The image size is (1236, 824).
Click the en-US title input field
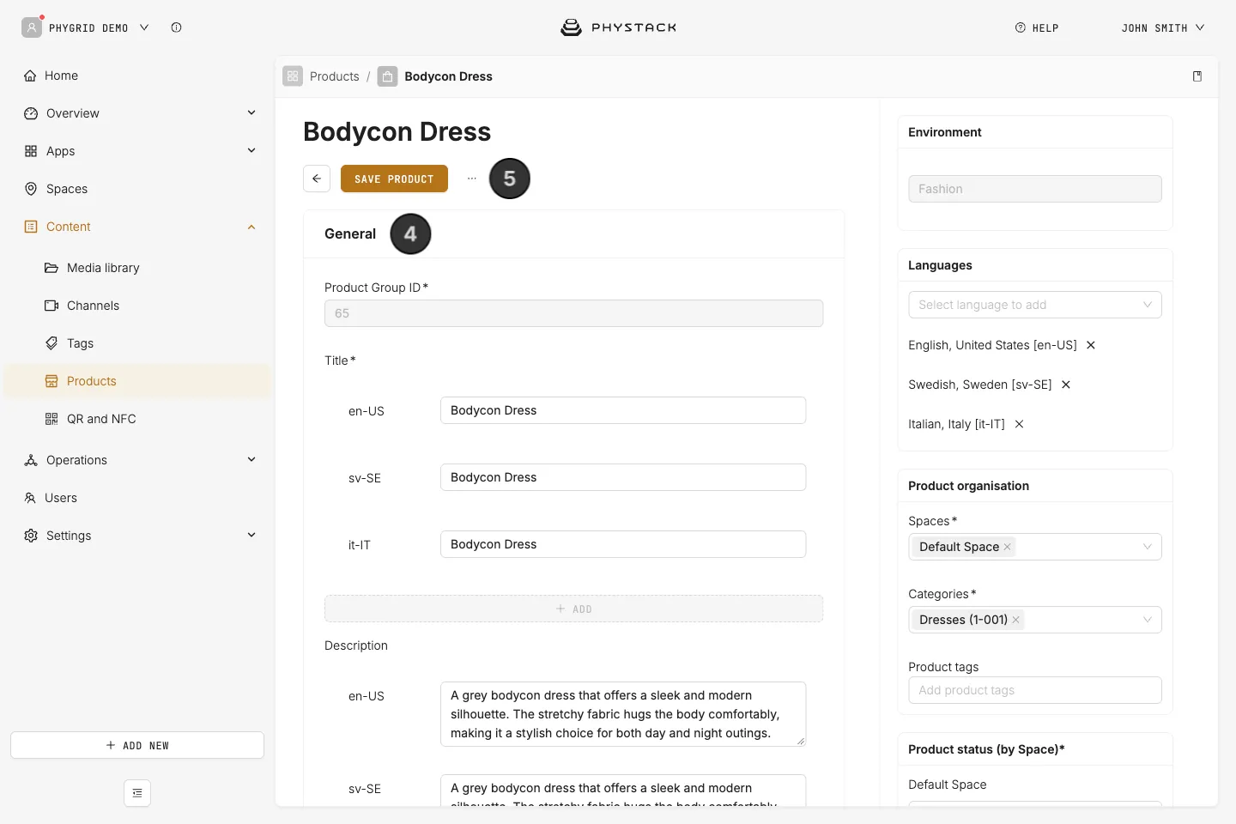click(x=623, y=410)
